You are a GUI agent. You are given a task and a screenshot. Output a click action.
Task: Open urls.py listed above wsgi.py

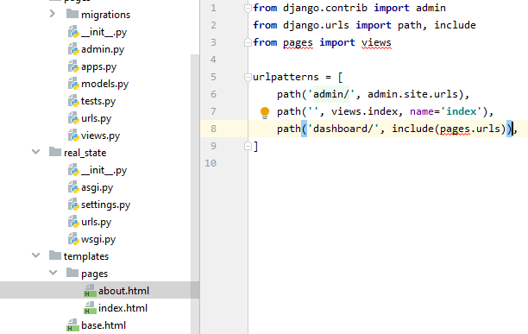(x=97, y=222)
